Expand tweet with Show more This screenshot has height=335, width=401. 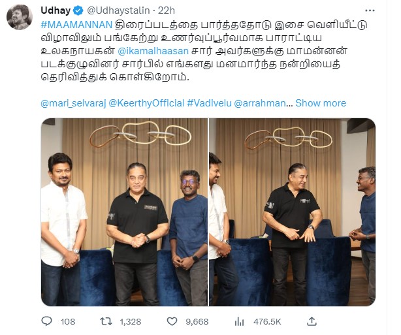321,103
